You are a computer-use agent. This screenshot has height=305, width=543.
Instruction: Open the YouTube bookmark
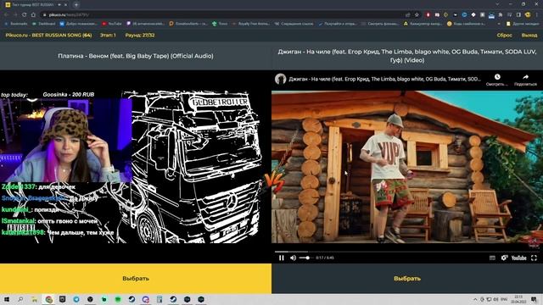click(112, 24)
